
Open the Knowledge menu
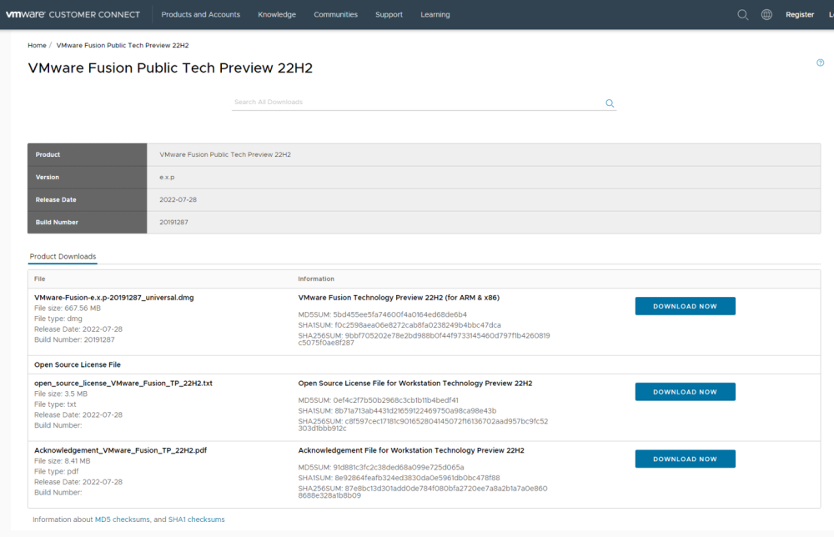[277, 14]
